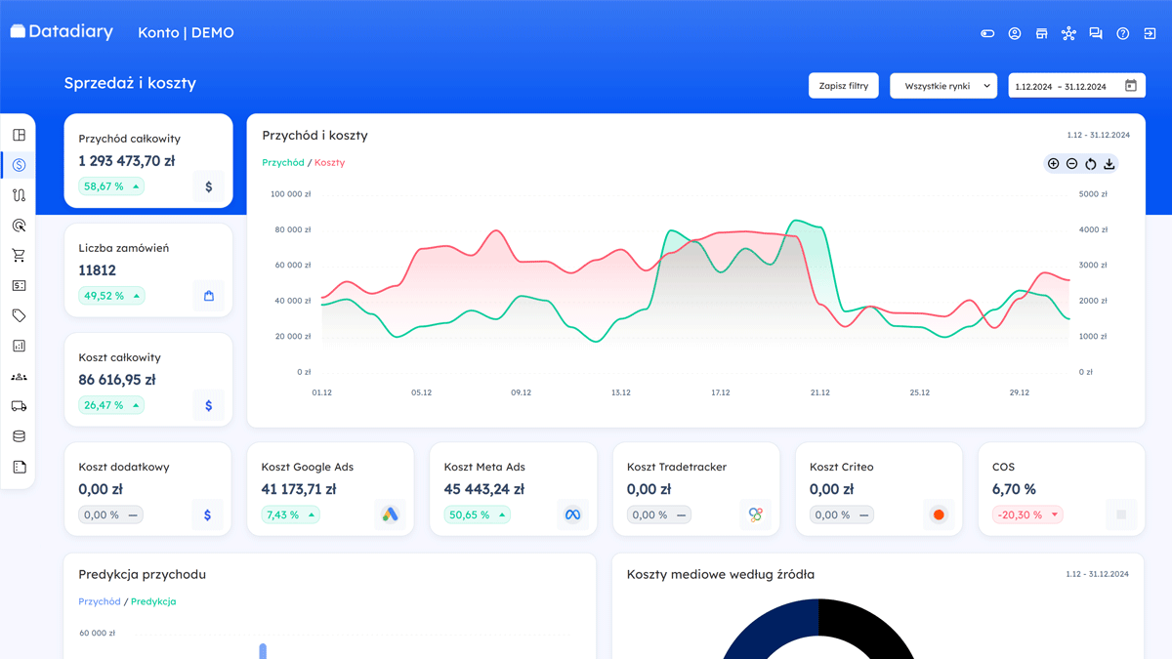Screen dimensions: 1172x659
Task: Open the Konto | DEMO menu
Action: [186, 32]
